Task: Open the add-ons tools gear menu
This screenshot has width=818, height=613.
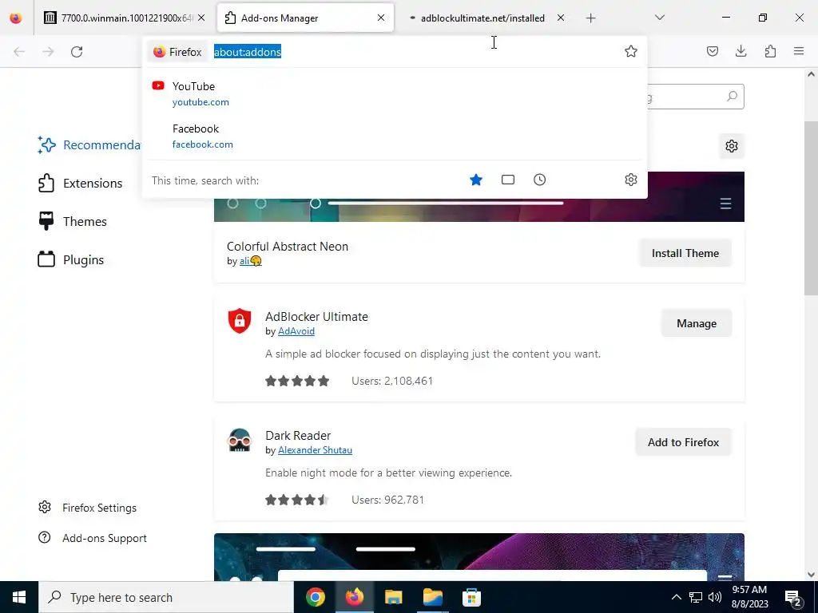Action: (x=732, y=146)
